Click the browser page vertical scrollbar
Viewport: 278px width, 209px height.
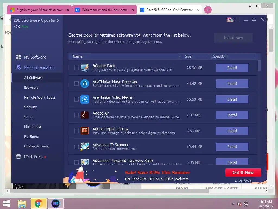pyautogui.click(x=271, y=40)
